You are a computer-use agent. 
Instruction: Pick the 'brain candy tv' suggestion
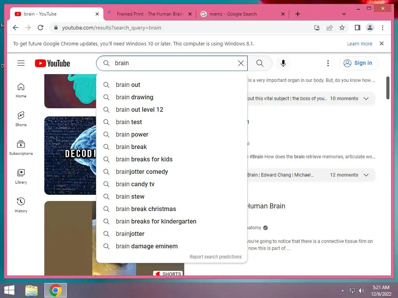(172, 184)
